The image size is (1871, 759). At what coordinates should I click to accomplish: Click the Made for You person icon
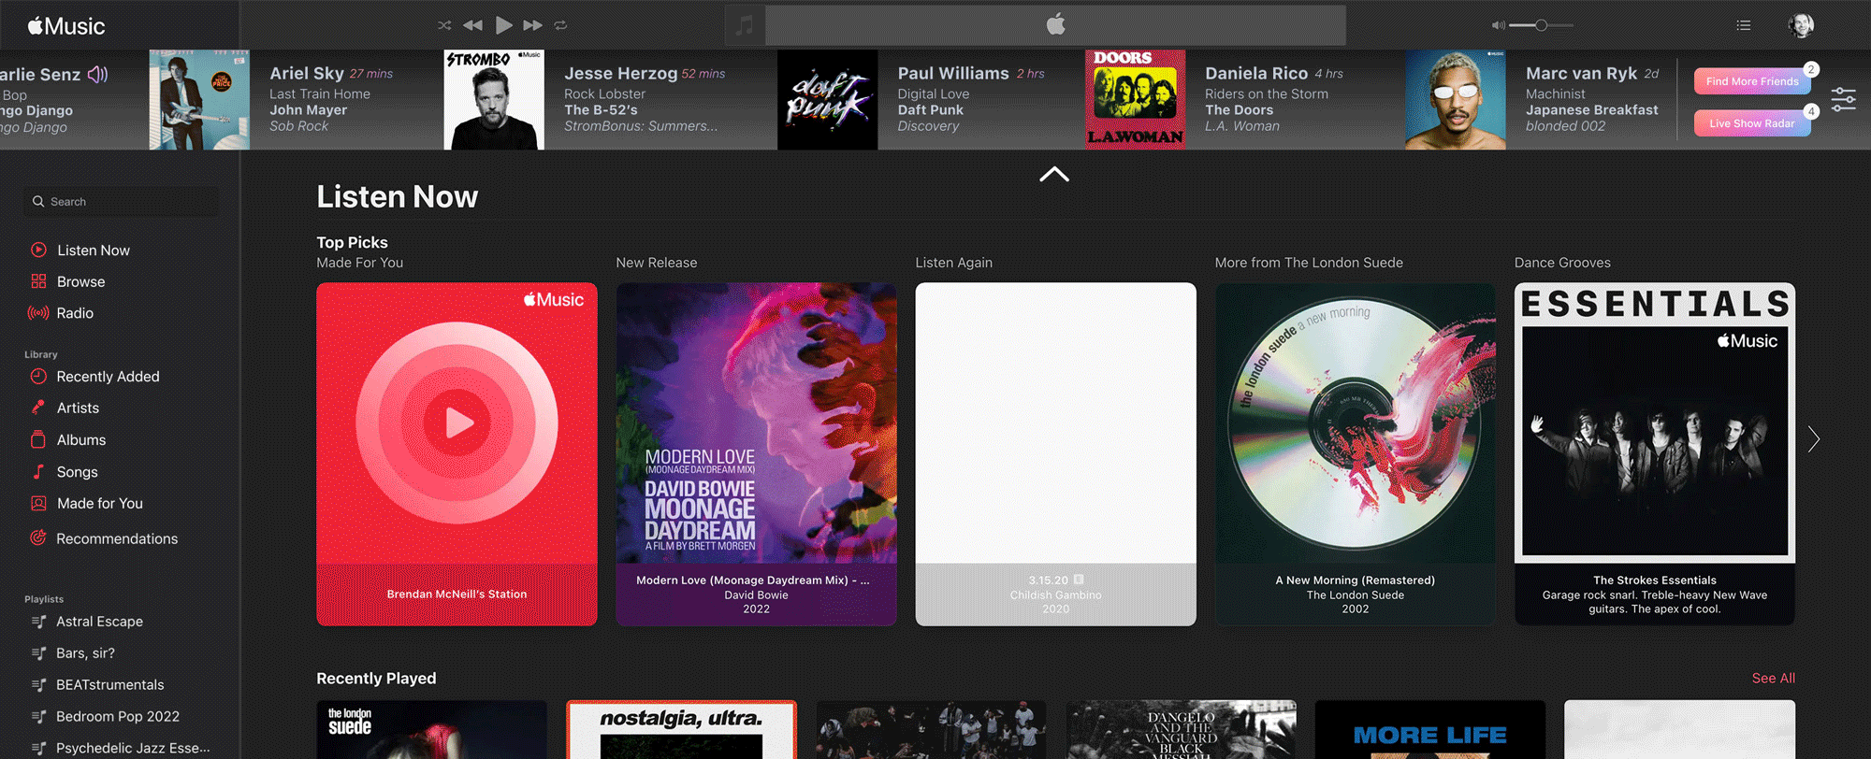pyautogui.click(x=38, y=503)
